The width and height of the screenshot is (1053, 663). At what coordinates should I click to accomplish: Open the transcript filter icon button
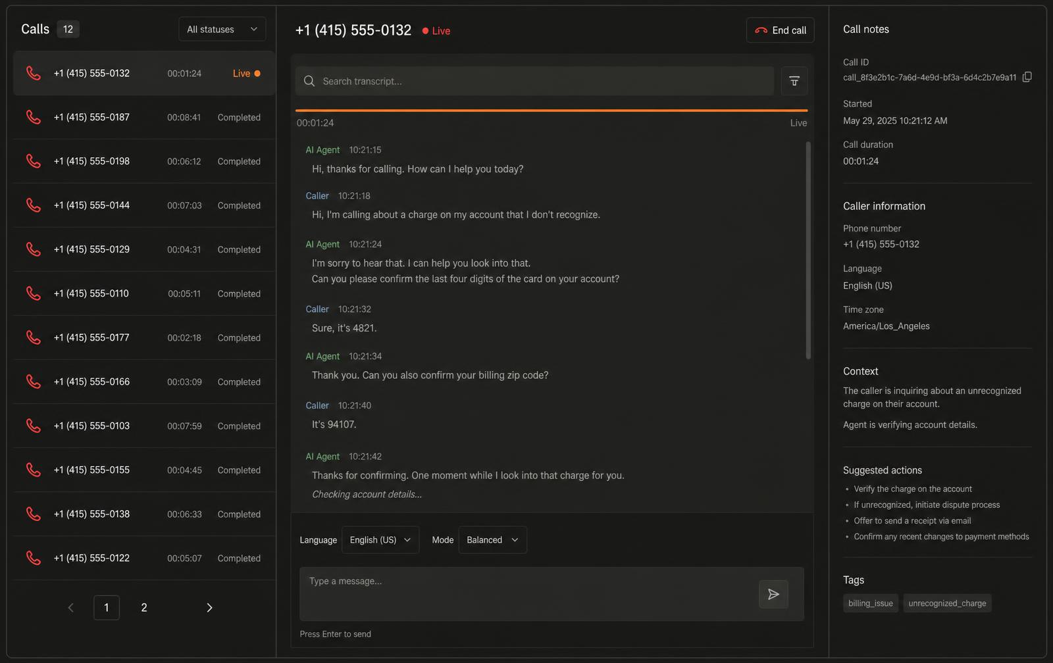point(794,81)
